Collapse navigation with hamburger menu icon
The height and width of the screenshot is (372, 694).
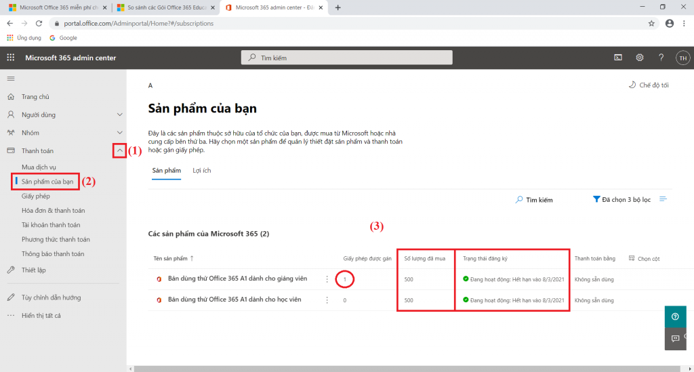point(11,79)
